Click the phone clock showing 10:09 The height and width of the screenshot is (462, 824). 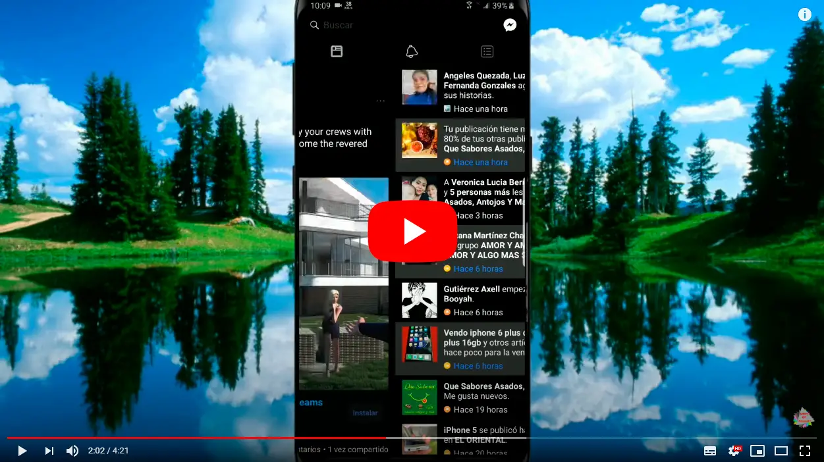[320, 6]
